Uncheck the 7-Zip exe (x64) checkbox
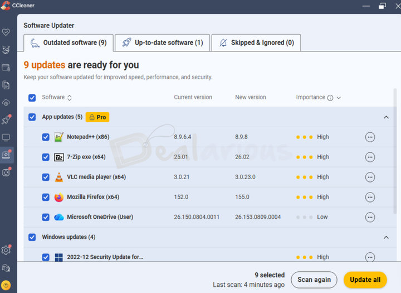Viewport: 401px width, 293px height. [x=46, y=157]
